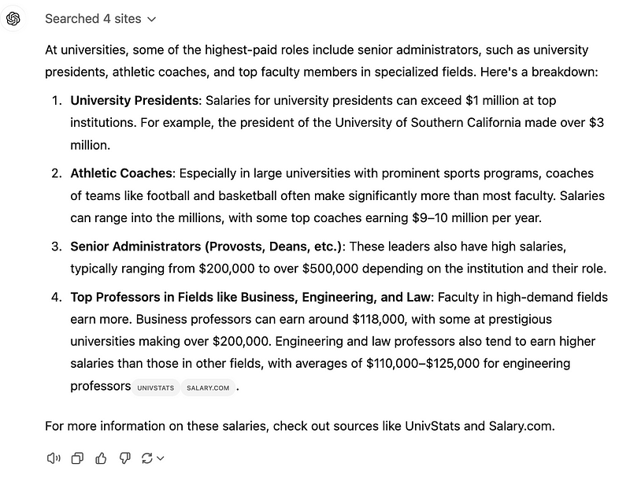
Task: Click the thumbs up icon
Action: tap(101, 458)
